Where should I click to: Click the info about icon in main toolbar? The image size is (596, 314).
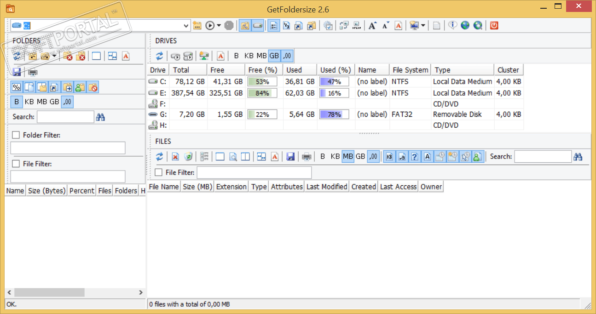pyautogui.click(x=452, y=26)
